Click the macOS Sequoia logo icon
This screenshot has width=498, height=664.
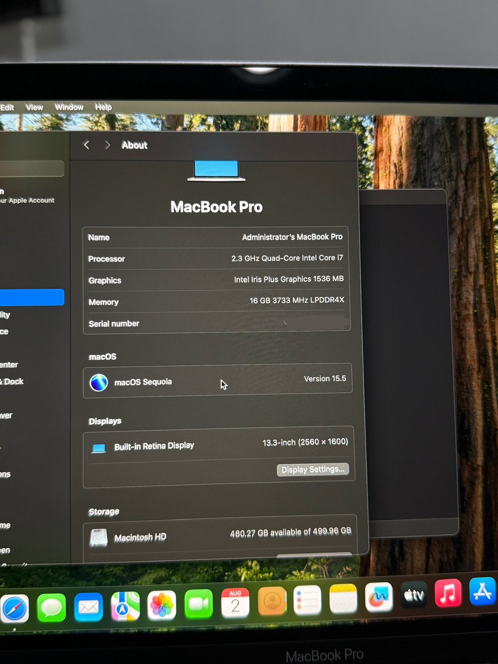pyautogui.click(x=98, y=382)
